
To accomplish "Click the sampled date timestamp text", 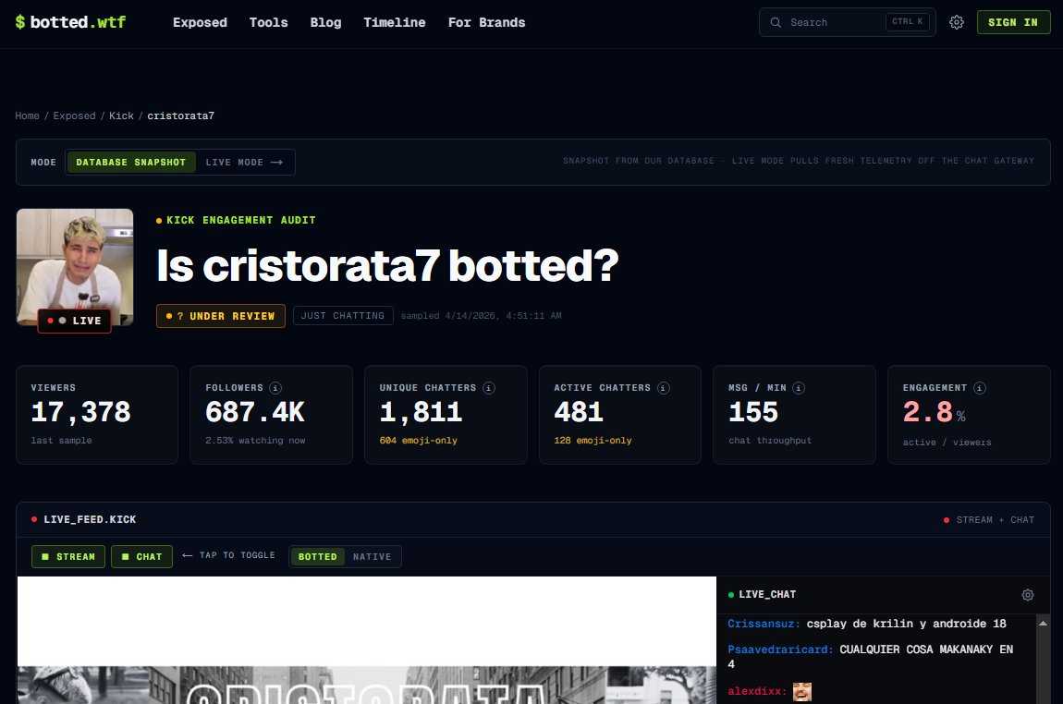I will point(481,316).
